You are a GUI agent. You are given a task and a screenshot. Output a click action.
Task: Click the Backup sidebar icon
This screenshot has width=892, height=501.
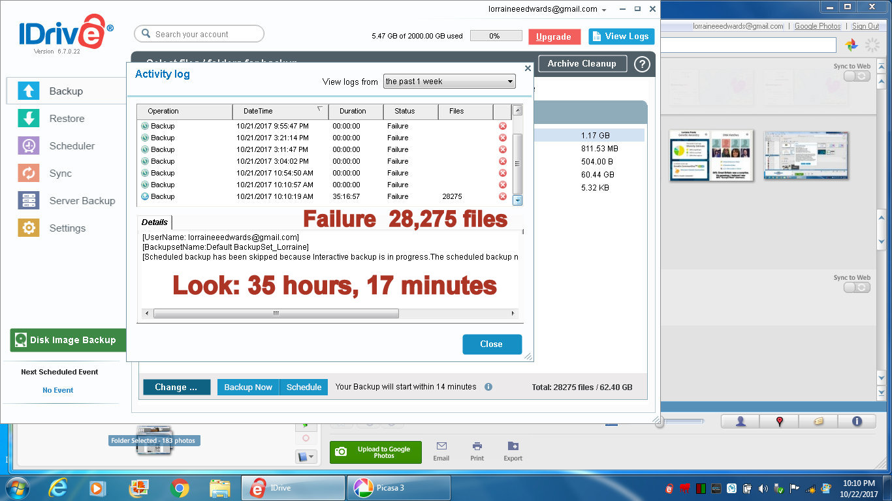point(29,91)
